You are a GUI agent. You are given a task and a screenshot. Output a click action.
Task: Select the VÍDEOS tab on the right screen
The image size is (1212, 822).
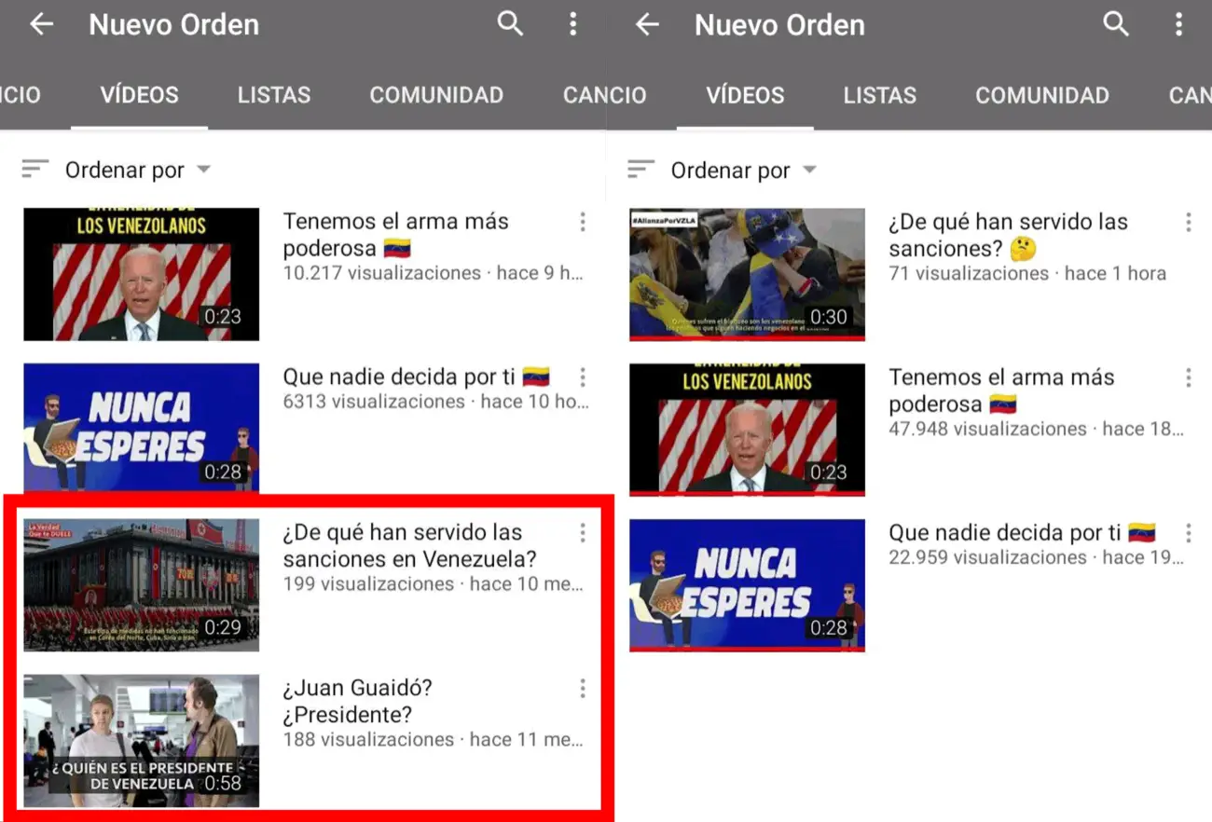[x=745, y=95]
